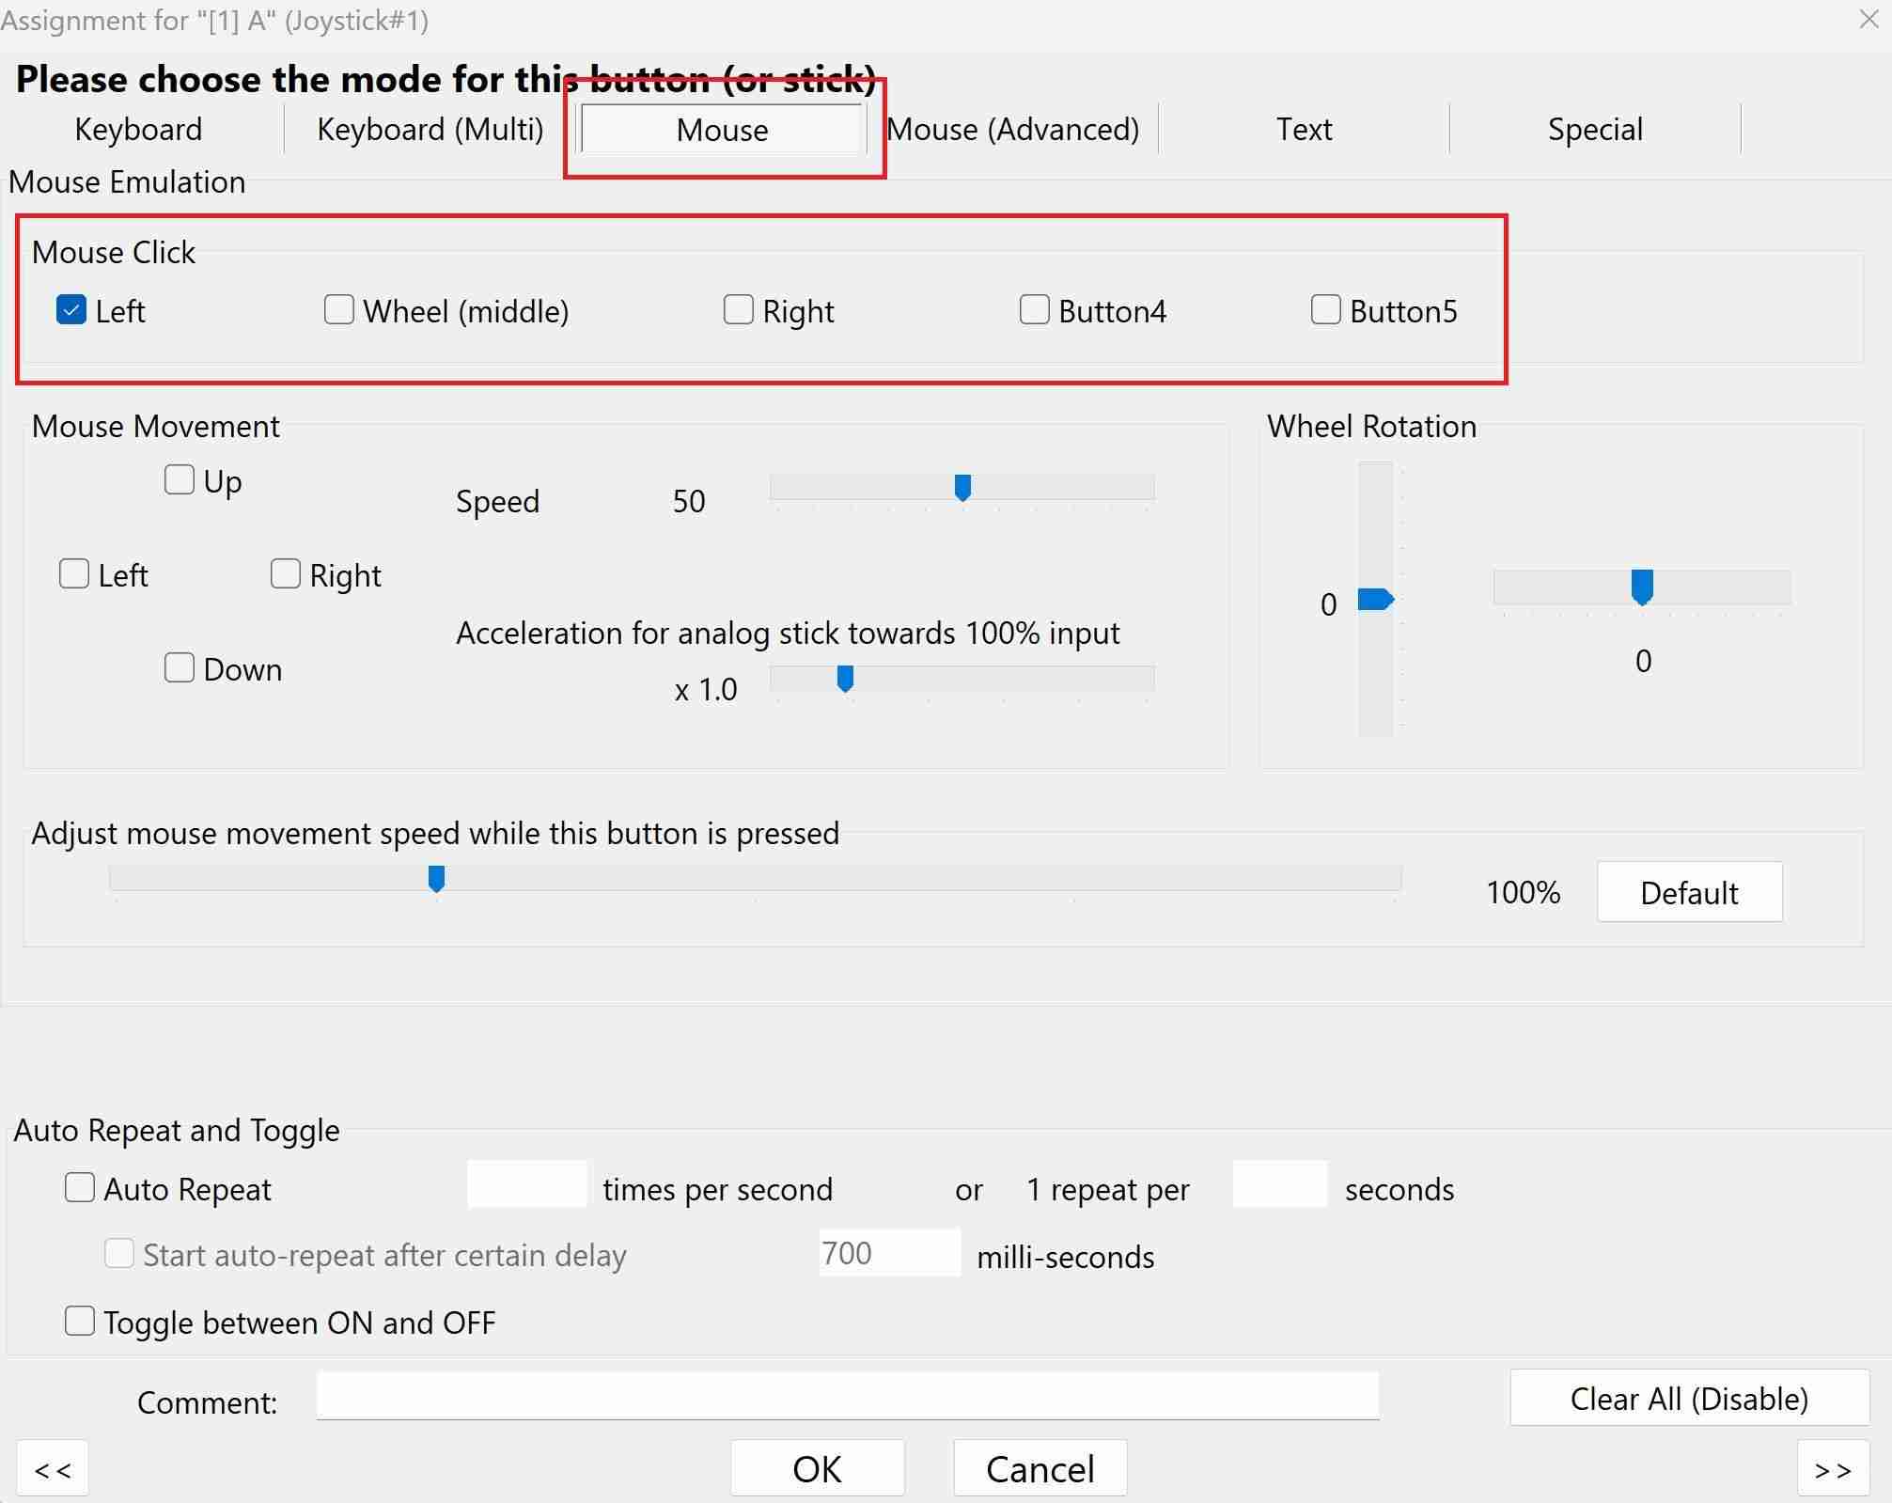Click the Cancel button
Image resolution: width=1892 pixels, height=1503 pixels.
[1040, 1467]
